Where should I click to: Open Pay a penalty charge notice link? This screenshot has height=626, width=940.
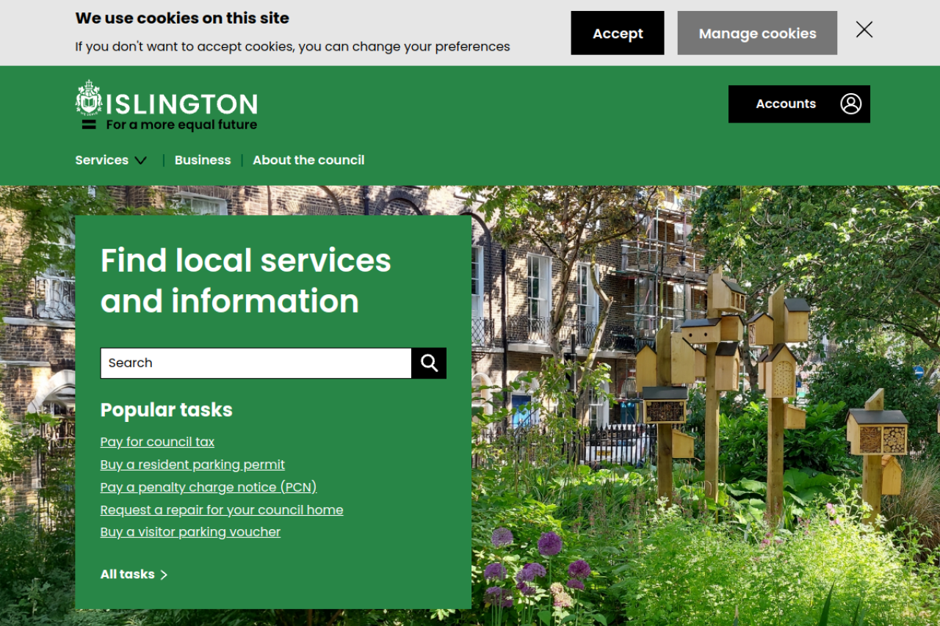(x=209, y=487)
